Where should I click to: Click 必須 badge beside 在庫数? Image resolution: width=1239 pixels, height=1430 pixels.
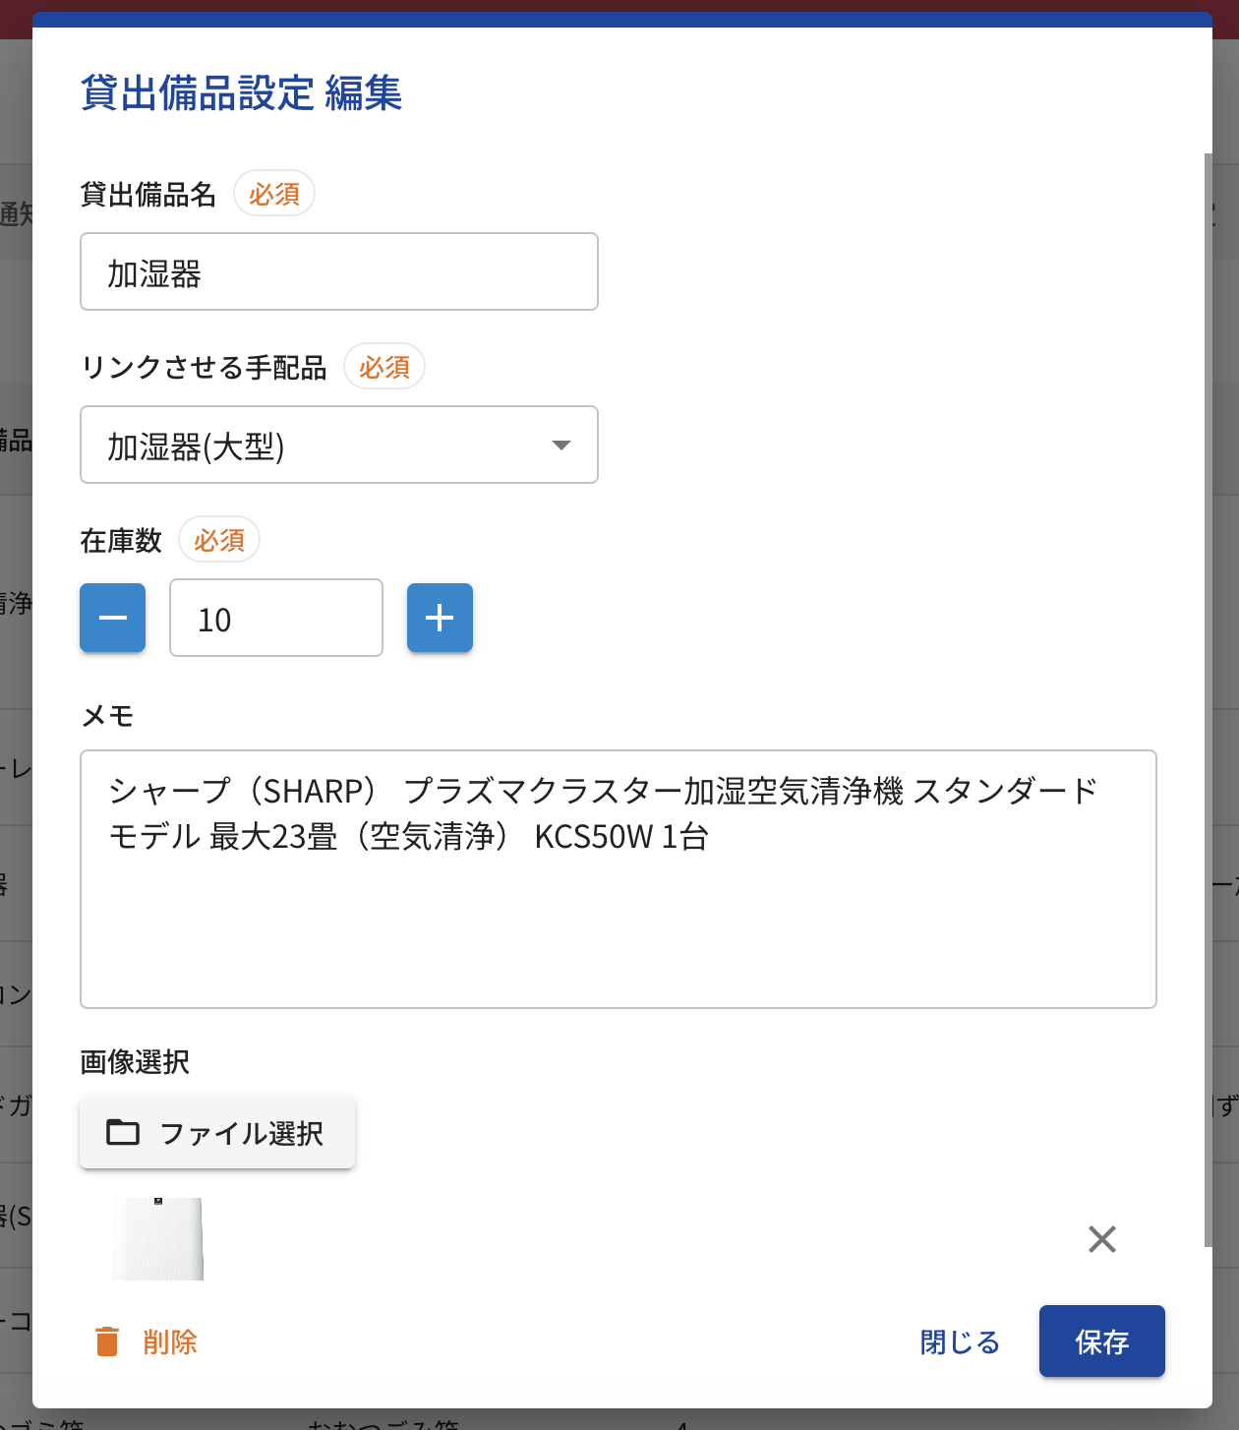click(x=219, y=540)
